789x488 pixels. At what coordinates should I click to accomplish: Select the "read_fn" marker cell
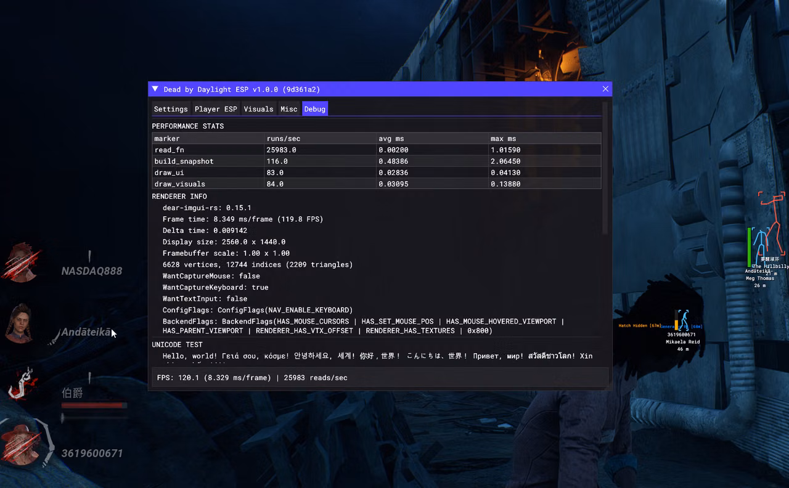coord(208,150)
